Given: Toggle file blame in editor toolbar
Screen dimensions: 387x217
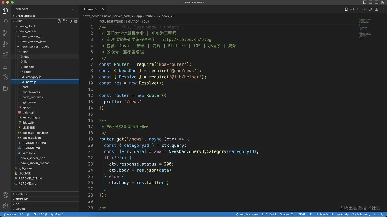Looking at the screenshot, I should 370,9.
